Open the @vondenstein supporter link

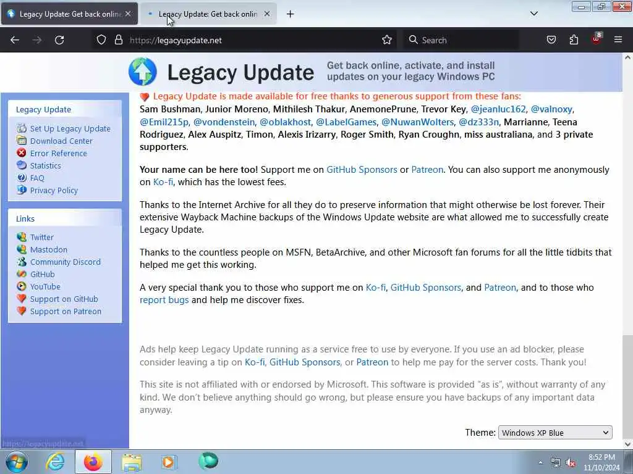[x=224, y=122]
